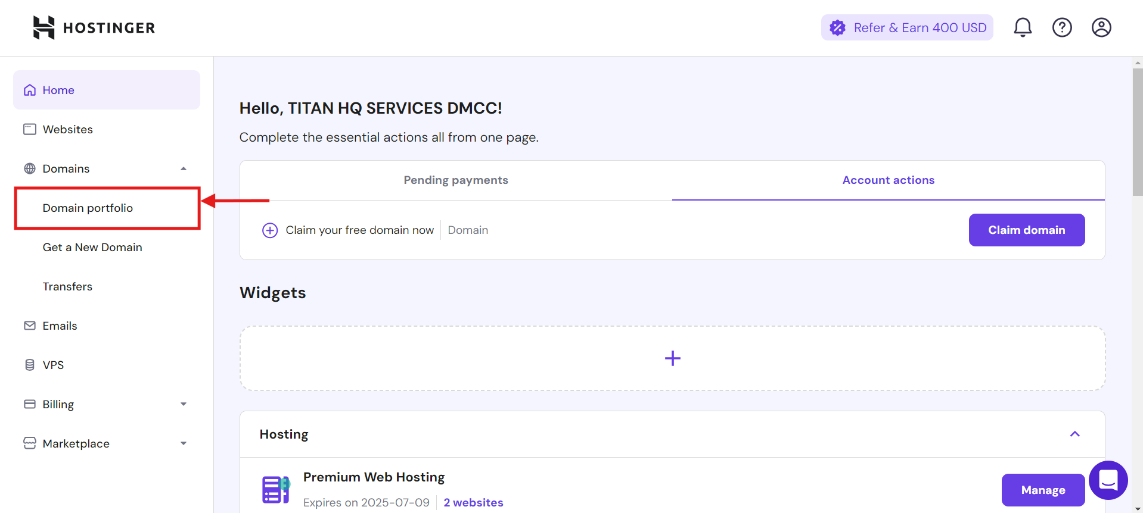The width and height of the screenshot is (1143, 513).
Task: Click the VPS database icon
Action: point(30,365)
